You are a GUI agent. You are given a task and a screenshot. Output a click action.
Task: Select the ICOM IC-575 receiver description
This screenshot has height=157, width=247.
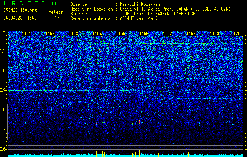[157, 14]
